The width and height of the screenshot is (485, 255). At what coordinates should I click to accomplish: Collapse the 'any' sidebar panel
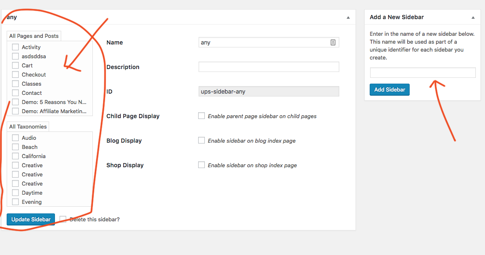[348, 17]
